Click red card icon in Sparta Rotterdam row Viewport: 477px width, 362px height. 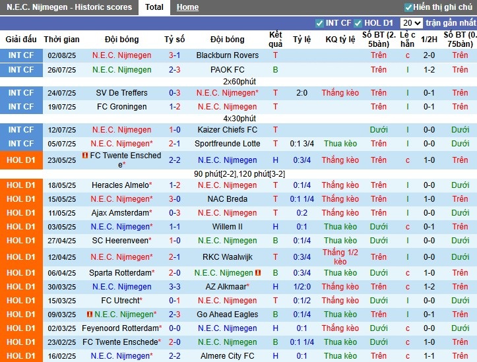tap(258, 272)
